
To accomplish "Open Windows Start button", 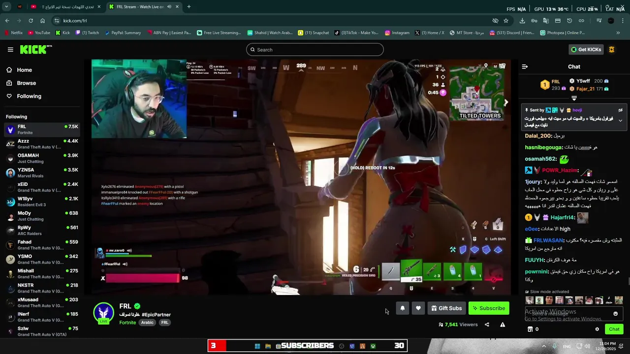I will click(x=257, y=346).
